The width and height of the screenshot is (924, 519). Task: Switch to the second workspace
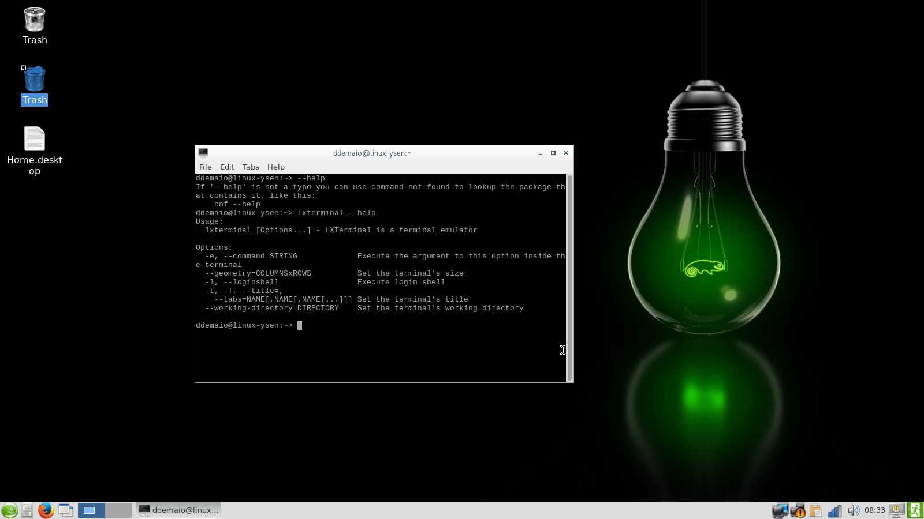(118, 510)
